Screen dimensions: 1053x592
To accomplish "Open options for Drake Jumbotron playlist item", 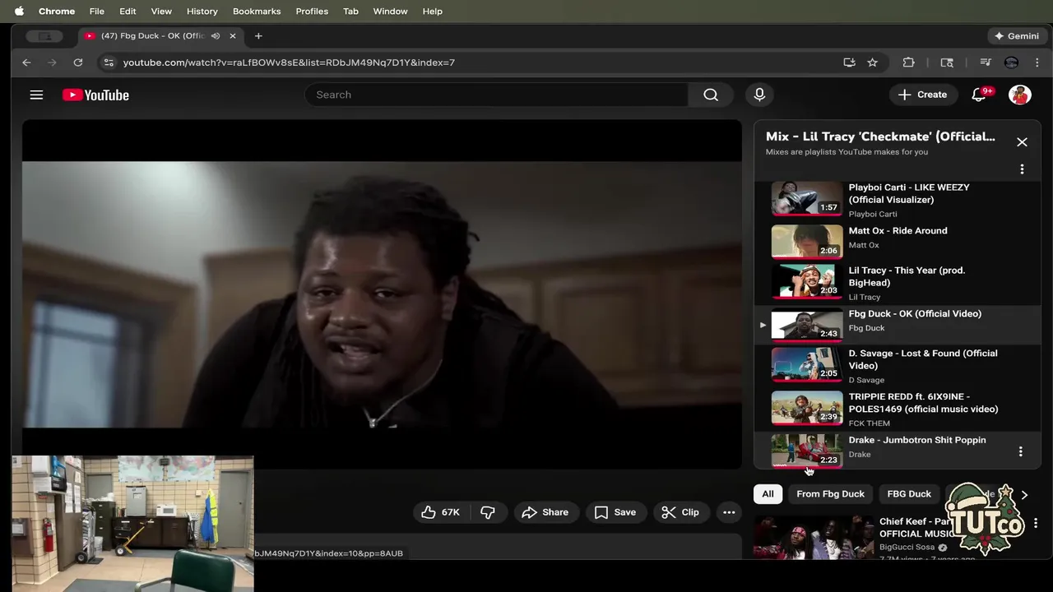I will pyautogui.click(x=1021, y=451).
